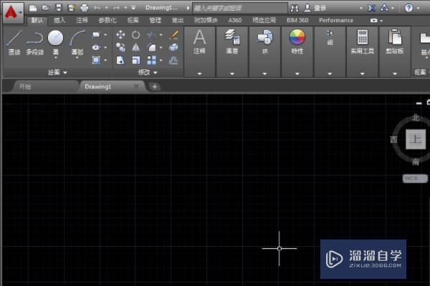
Task: Click Save in quick access toolbar
Action: coord(59,8)
